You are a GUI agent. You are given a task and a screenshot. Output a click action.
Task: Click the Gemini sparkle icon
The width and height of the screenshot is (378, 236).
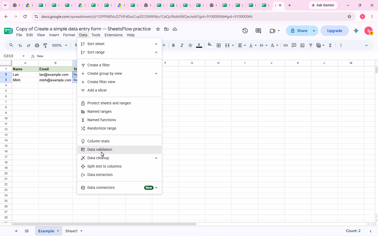356,31
